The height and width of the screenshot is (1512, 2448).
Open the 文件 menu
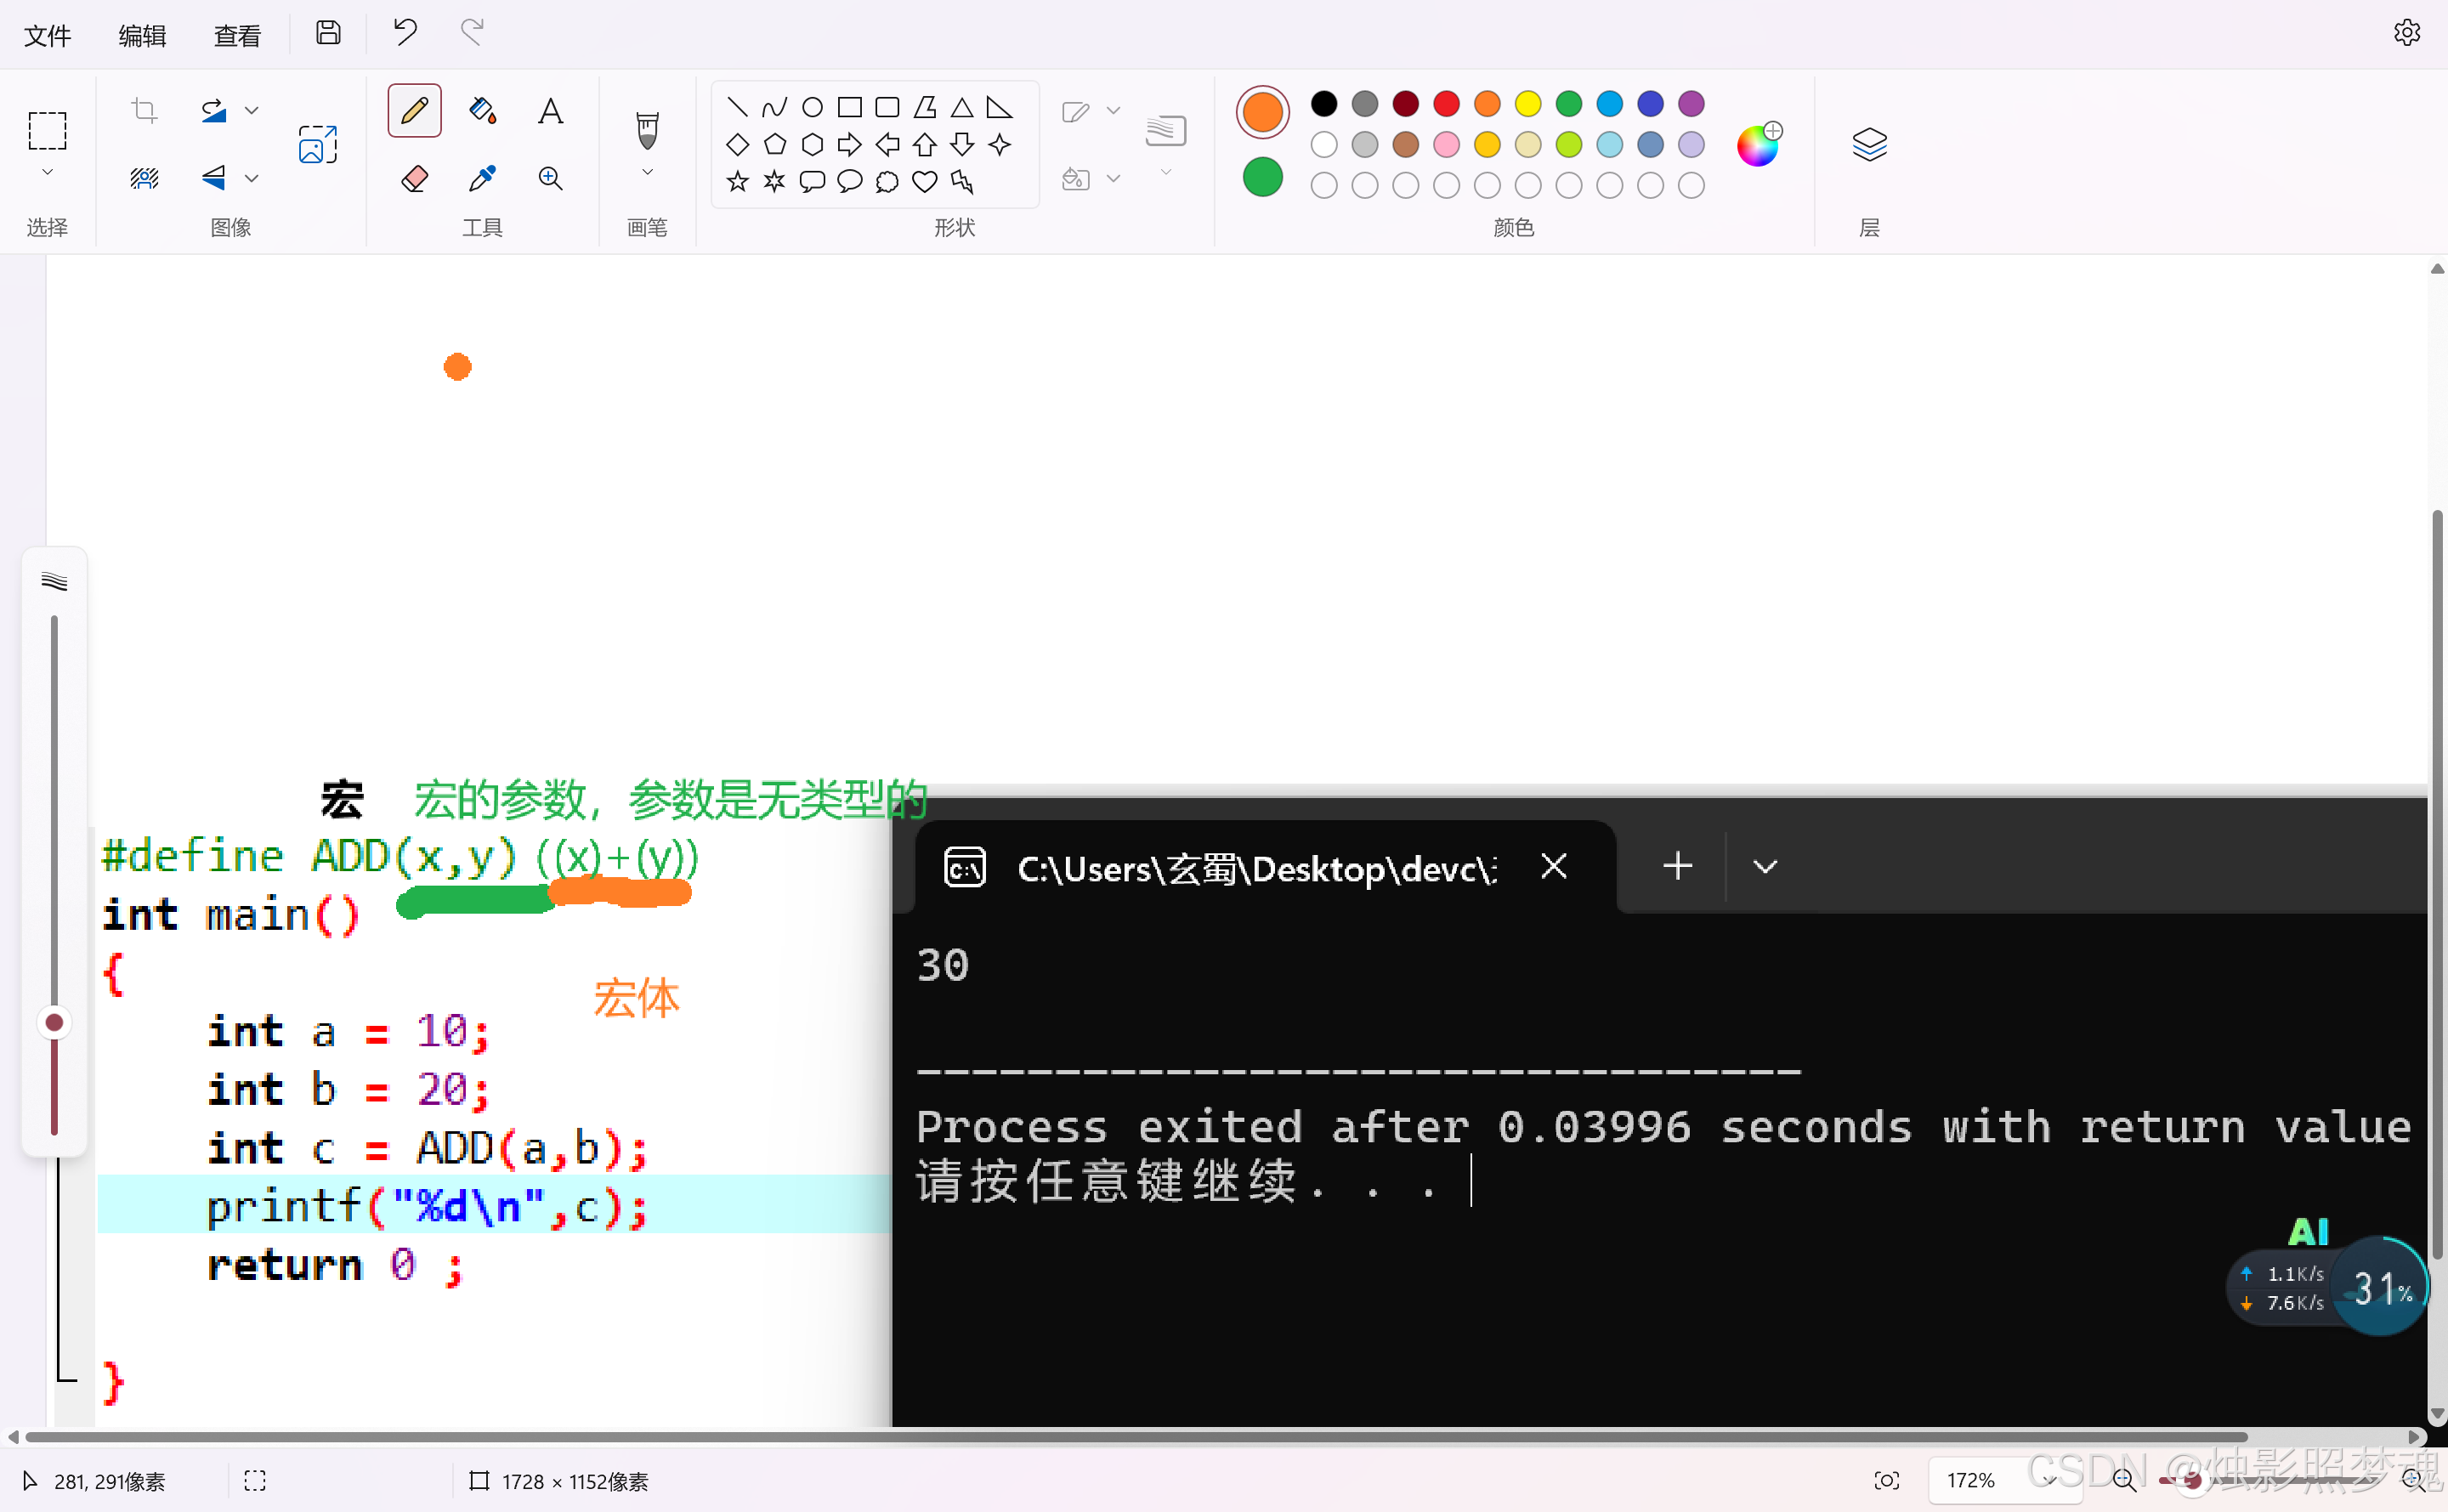pyautogui.click(x=47, y=35)
